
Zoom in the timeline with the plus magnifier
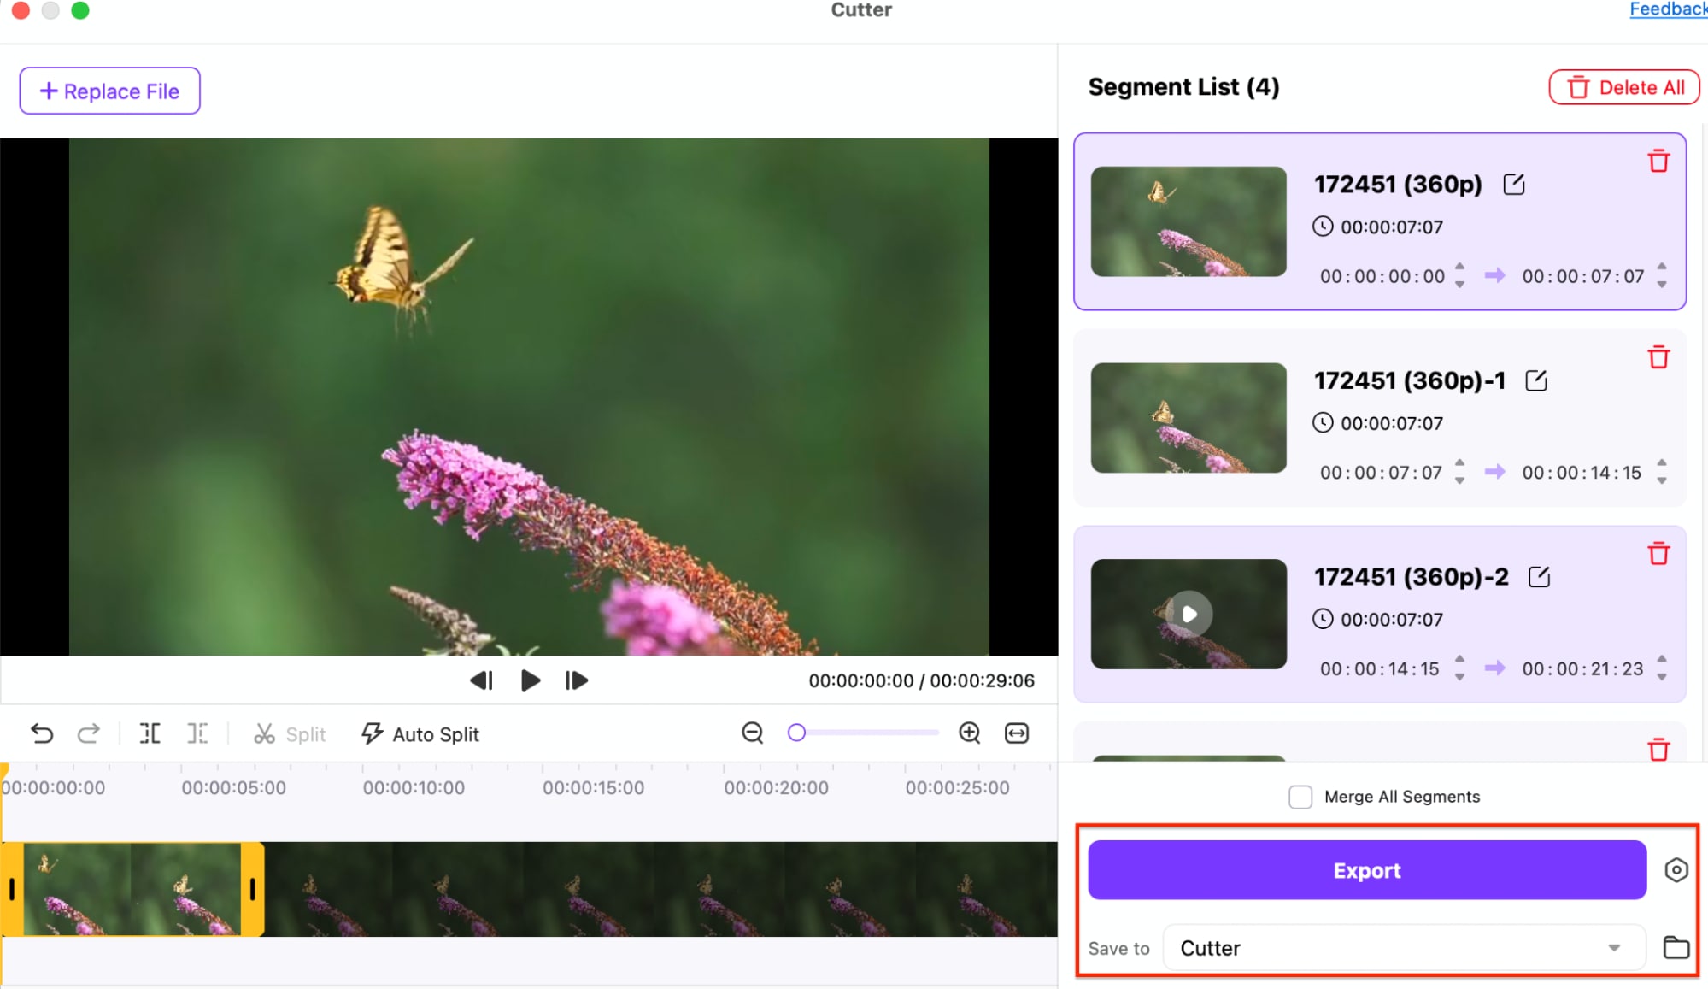coord(969,733)
